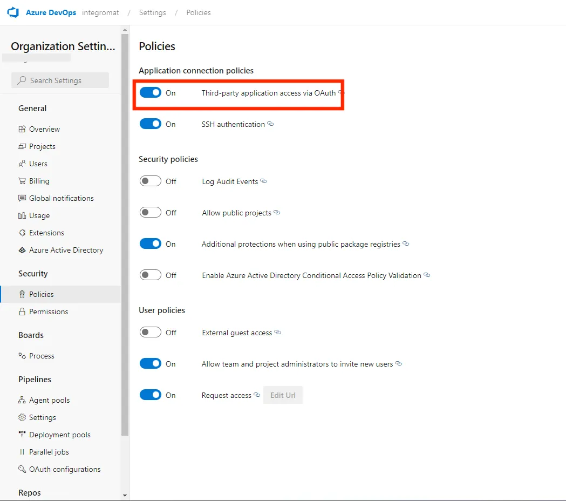Viewport: 566px width, 501px height.
Task: Click link icon beside invite new users policy
Action: [x=399, y=363]
